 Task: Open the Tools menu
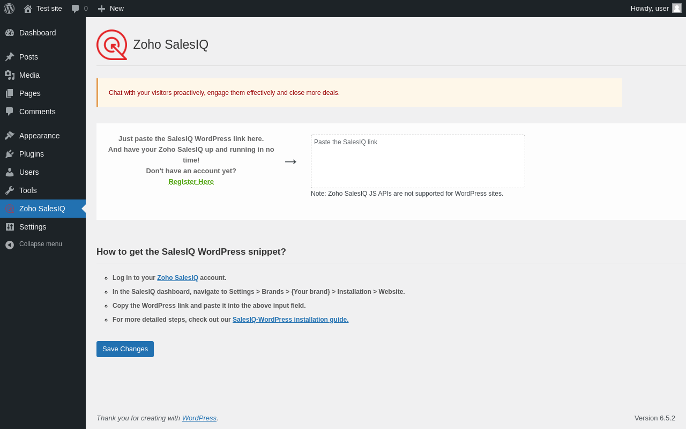point(43,190)
